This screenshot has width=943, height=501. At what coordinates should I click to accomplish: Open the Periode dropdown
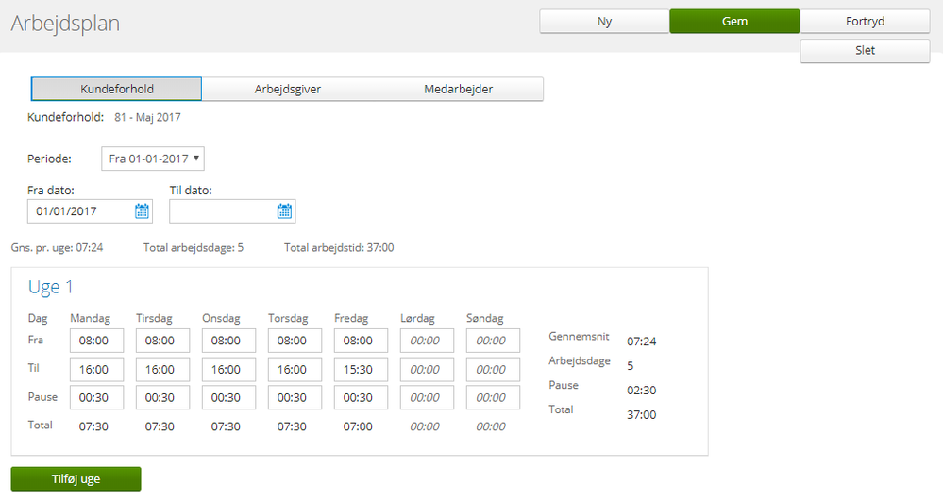pyautogui.click(x=153, y=159)
